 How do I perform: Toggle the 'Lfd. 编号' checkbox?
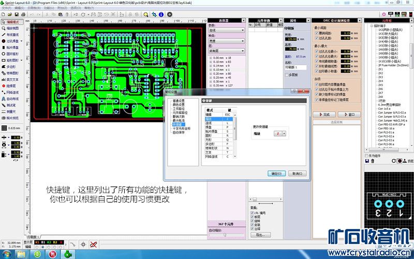pos(252,213)
